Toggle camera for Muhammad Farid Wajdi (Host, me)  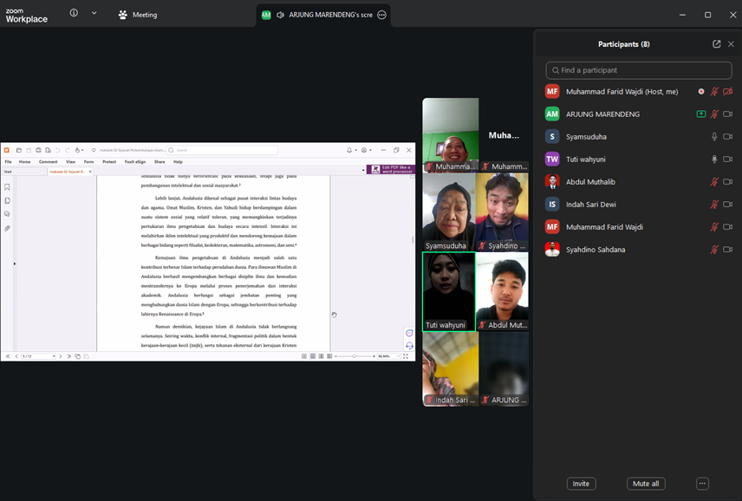click(x=728, y=91)
